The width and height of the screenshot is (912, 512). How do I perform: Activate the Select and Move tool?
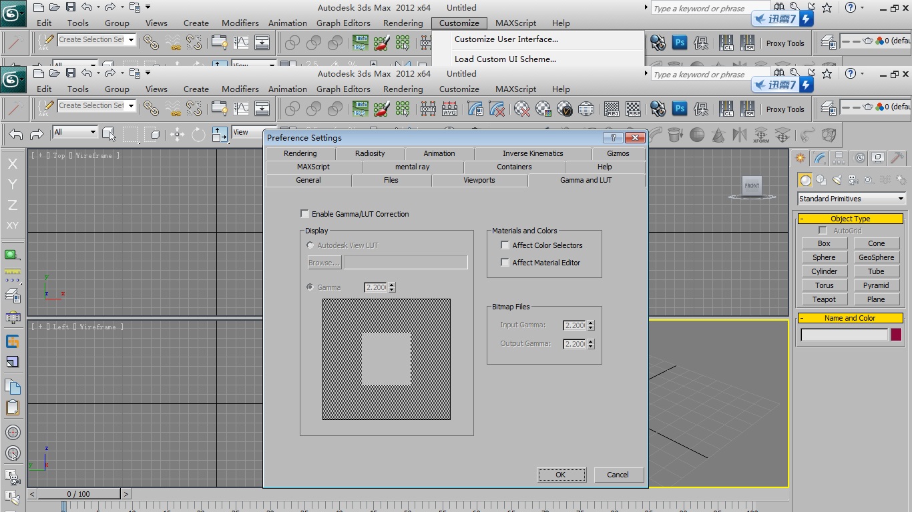click(x=178, y=135)
